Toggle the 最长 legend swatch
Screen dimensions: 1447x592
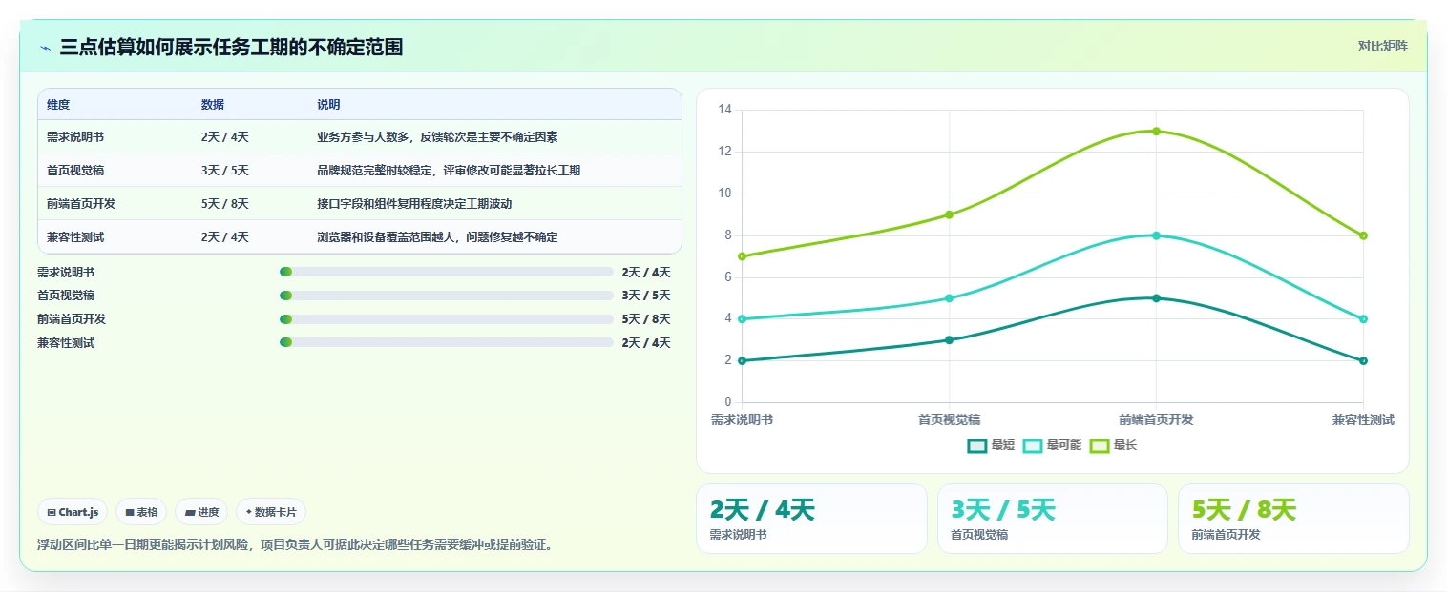point(1100,445)
